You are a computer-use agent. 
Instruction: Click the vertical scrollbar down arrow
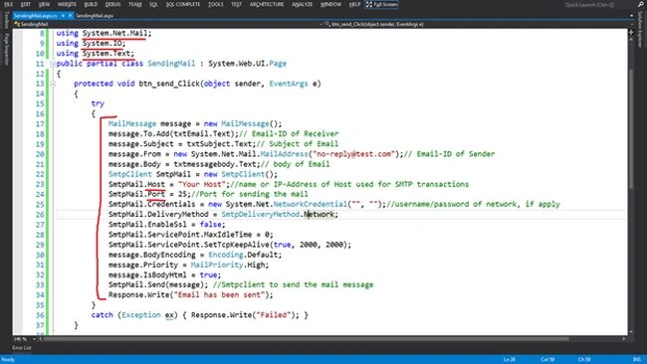point(631,331)
